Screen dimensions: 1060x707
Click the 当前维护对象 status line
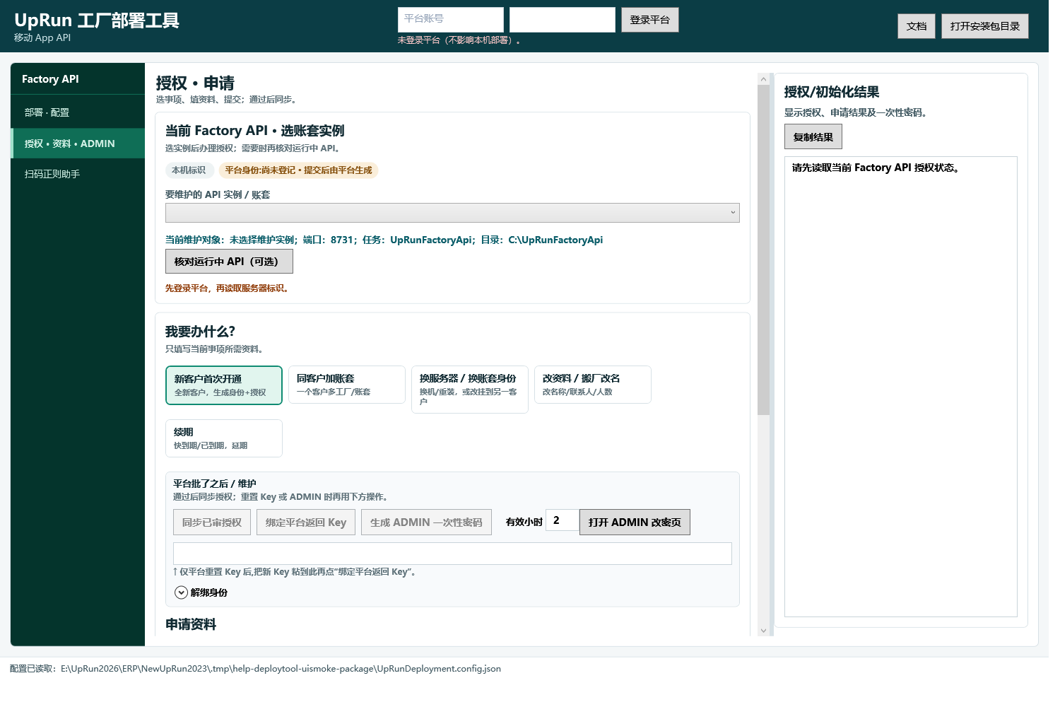coord(384,240)
